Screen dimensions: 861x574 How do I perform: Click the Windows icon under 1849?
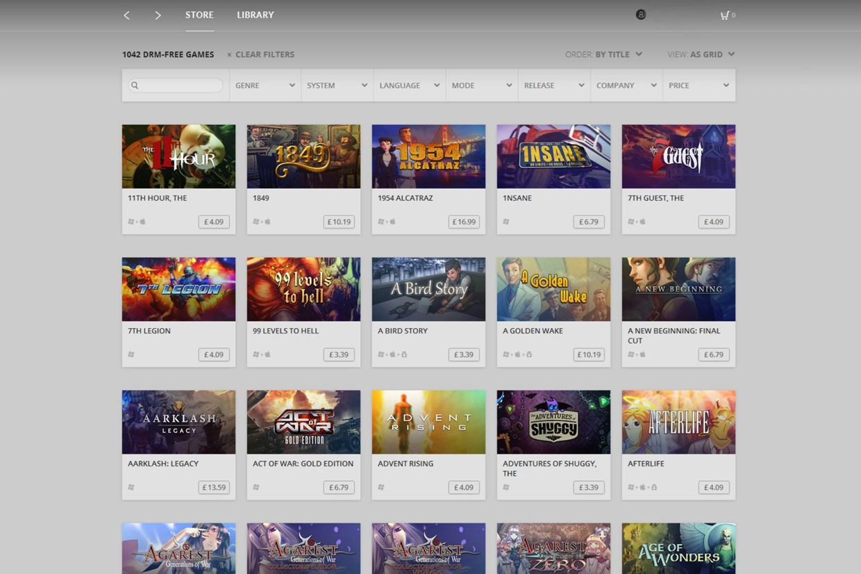pyautogui.click(x=257, y=221)
